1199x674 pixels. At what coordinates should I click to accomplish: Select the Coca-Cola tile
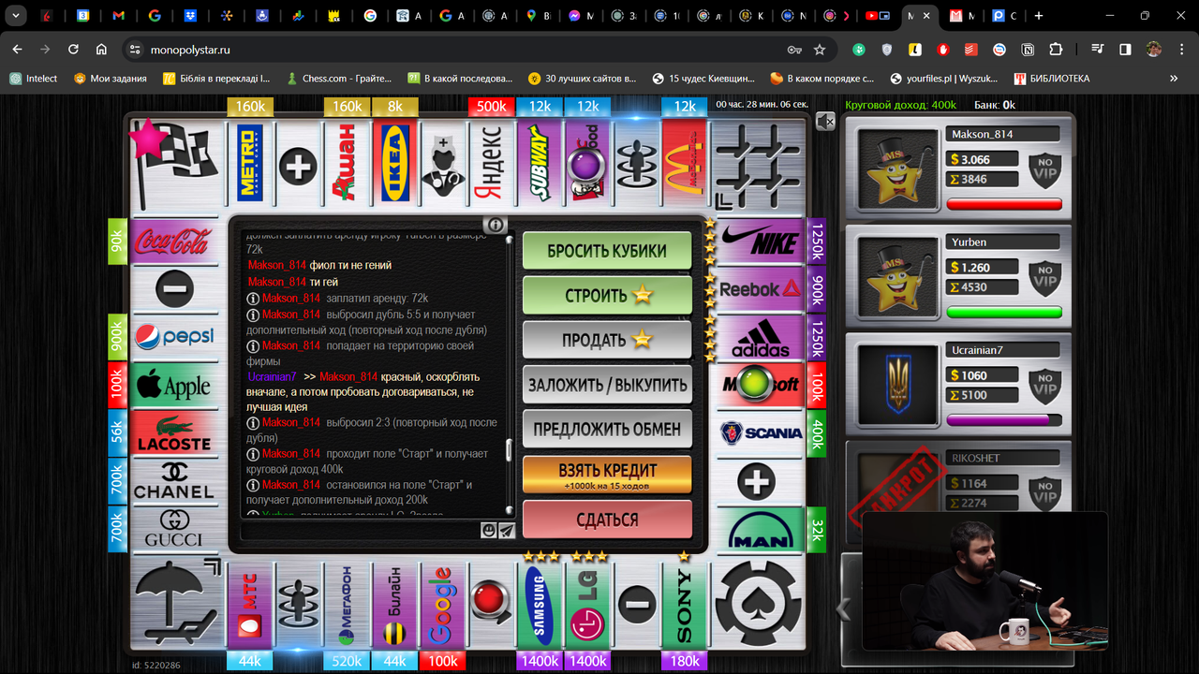pyautogui.click(x=173, y=241)
